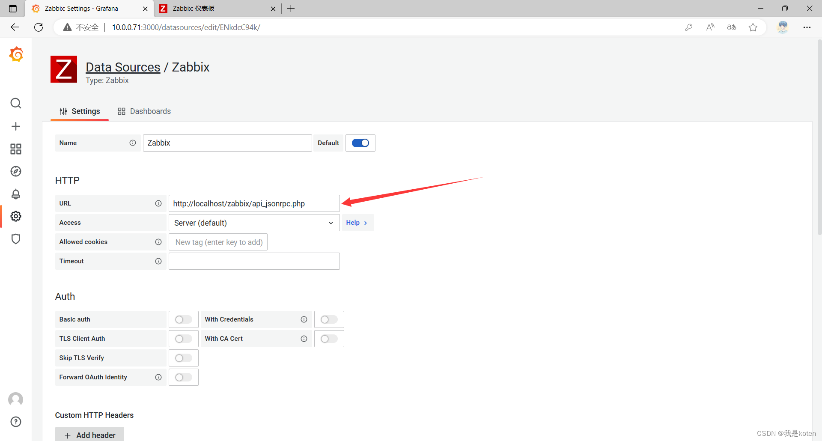Open the Search icon in sidebar

pyautogui.click(x=16, y=103)
